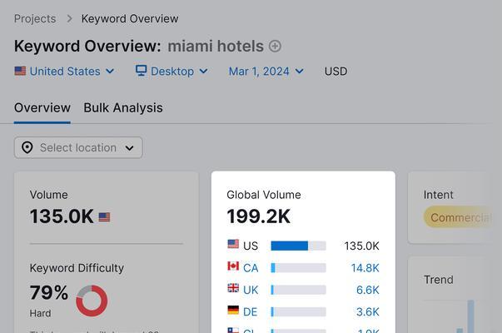The height and width of the screenshot is (333, 502).
Task: Click the Canada flag in Global Volume
Action: 233,267
